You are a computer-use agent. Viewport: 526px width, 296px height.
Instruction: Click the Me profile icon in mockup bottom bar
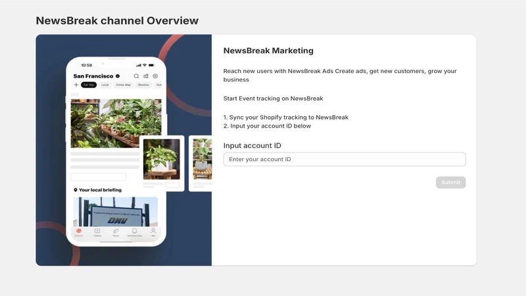click(153, 232)
